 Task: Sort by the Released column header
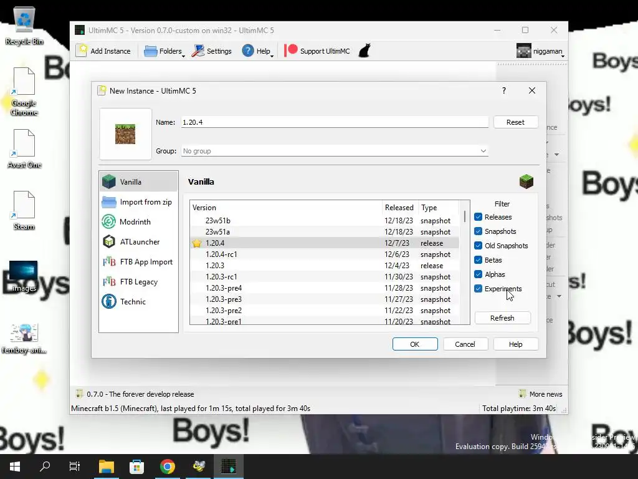point(399,207)
